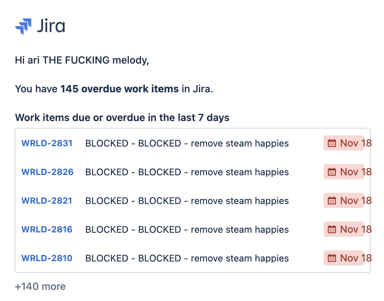Open issue link WRLD-2831
This screenshot has width=384, height=301.
click(x=47, y=143)
